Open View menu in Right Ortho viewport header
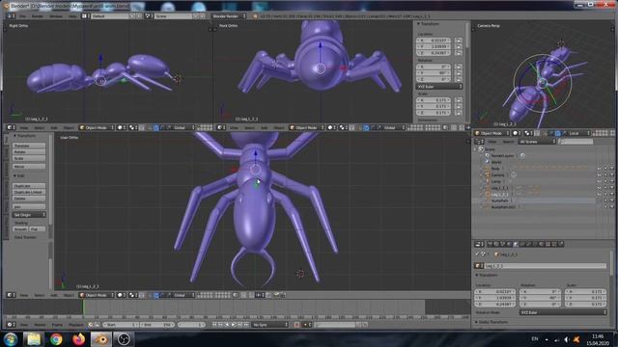 [x=24, y=127]
